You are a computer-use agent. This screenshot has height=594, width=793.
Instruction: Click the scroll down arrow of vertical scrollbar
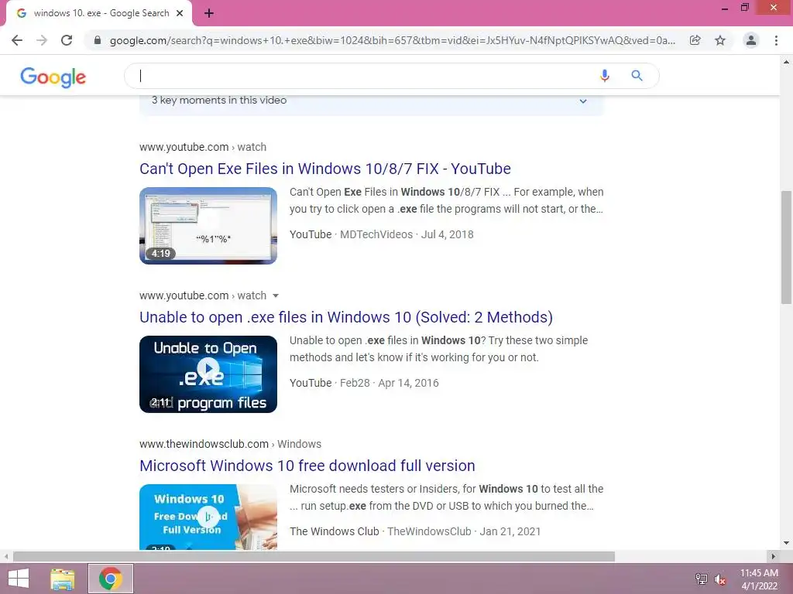click(x=787, y=544)
